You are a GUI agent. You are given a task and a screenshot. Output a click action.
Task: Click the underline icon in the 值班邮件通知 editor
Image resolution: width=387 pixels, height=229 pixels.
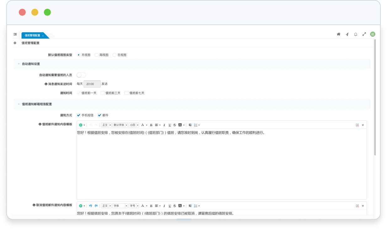(x=170, y=125)
